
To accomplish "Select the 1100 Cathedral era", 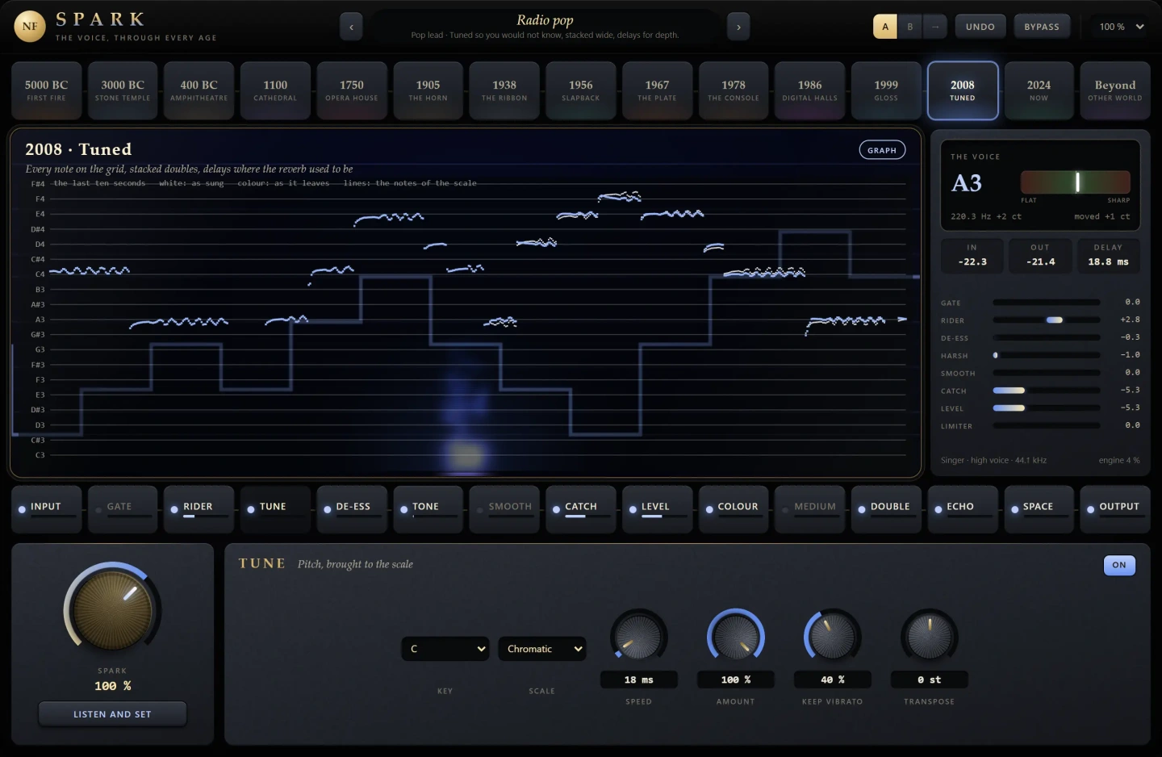I will (x=275, y=90).
